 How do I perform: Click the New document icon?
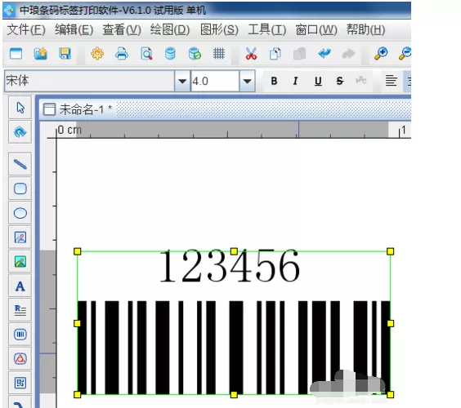pos(16,54)
